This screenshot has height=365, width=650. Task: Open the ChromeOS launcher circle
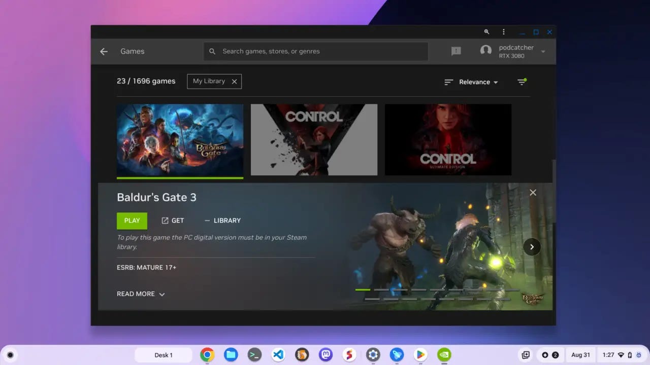(x=10, y=355)
